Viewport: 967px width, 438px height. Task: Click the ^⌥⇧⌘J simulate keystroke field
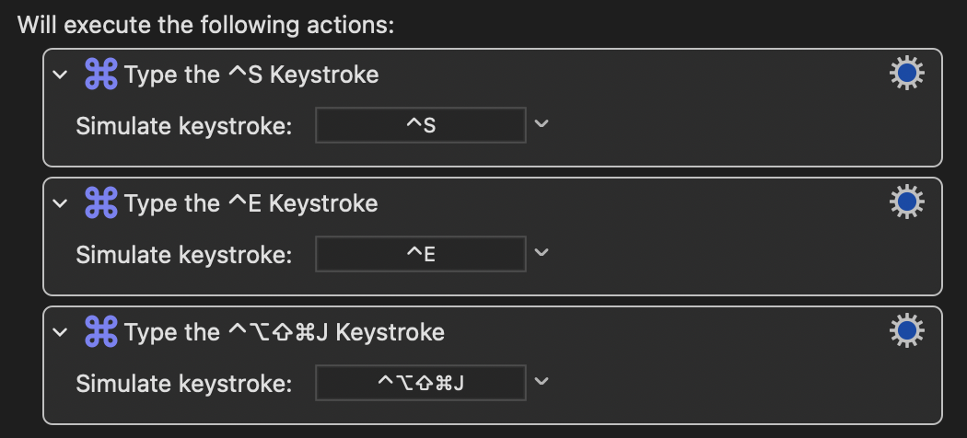(x=421, y=383)
